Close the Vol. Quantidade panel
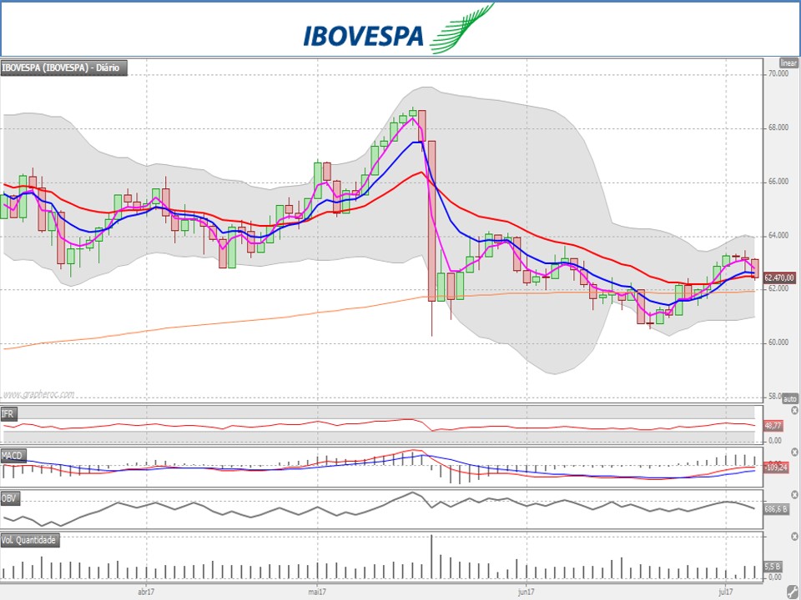Viewport: 801px width, 600px height. click(x=794, y=537)
